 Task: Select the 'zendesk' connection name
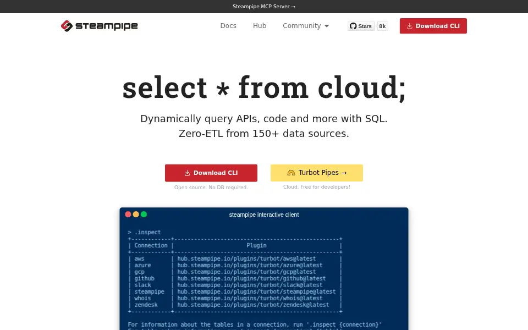pos(146,305)
